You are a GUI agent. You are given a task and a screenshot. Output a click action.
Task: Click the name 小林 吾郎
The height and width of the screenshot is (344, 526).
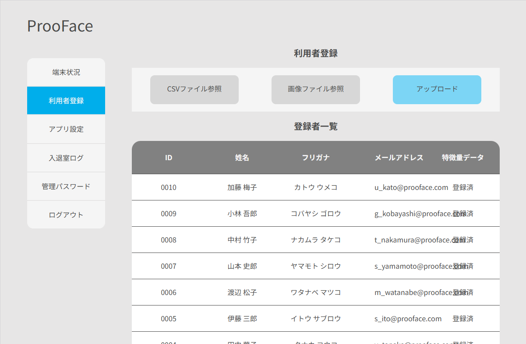coord(242,214)
